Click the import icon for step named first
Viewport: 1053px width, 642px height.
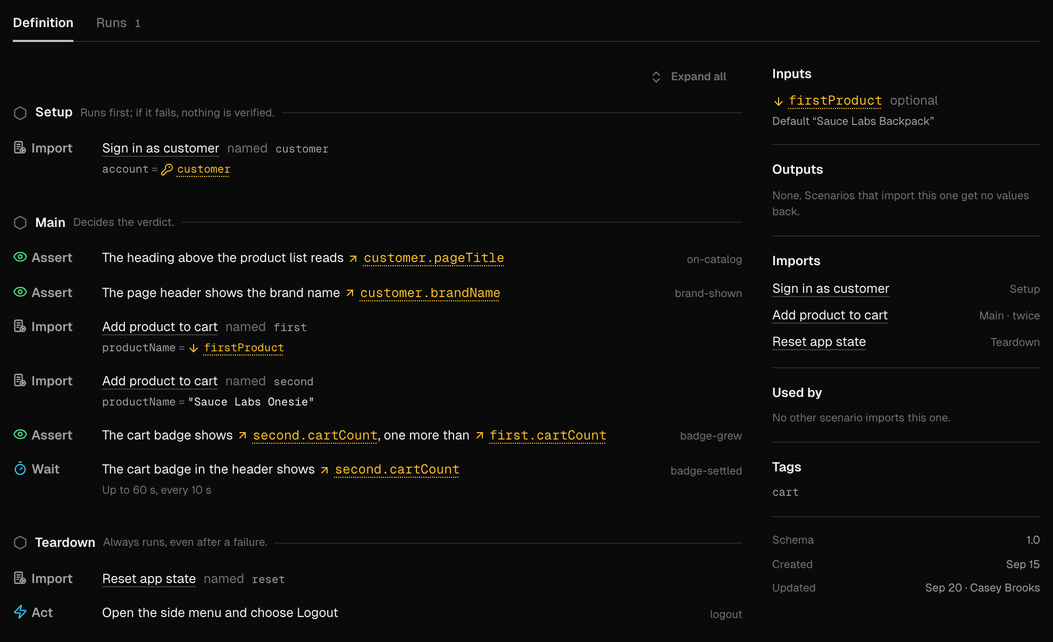[20, 326]
